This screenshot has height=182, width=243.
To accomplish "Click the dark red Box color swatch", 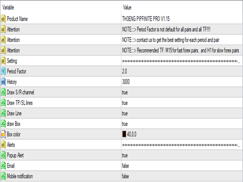I will coord(124,134).
